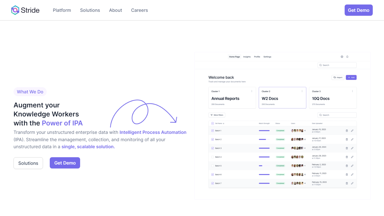Open the settings gear in dashboard header
Viewport: 384px width, 216px height.
click(x=342, y=57)
